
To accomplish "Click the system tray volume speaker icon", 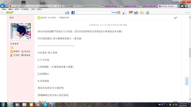I will click(176, 105).
